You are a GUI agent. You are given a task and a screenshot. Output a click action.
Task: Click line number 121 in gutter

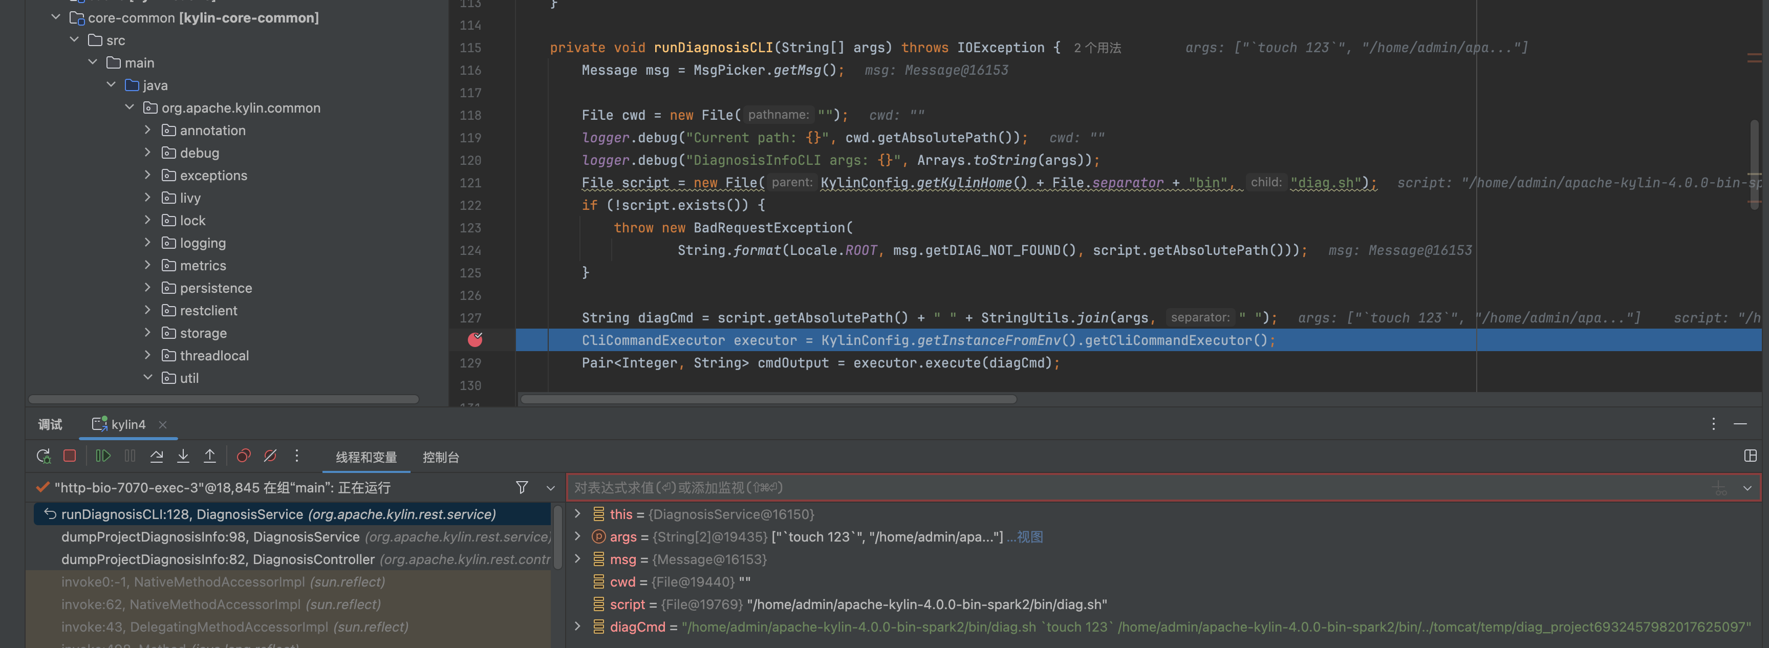click(470, 183)
